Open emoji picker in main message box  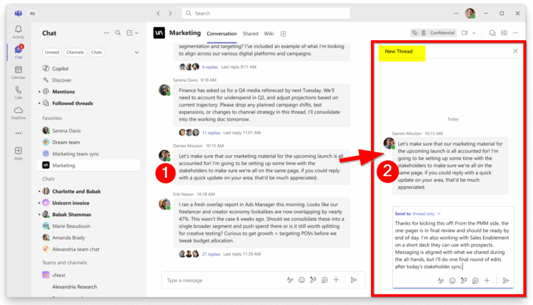click(x=302, y=280)
